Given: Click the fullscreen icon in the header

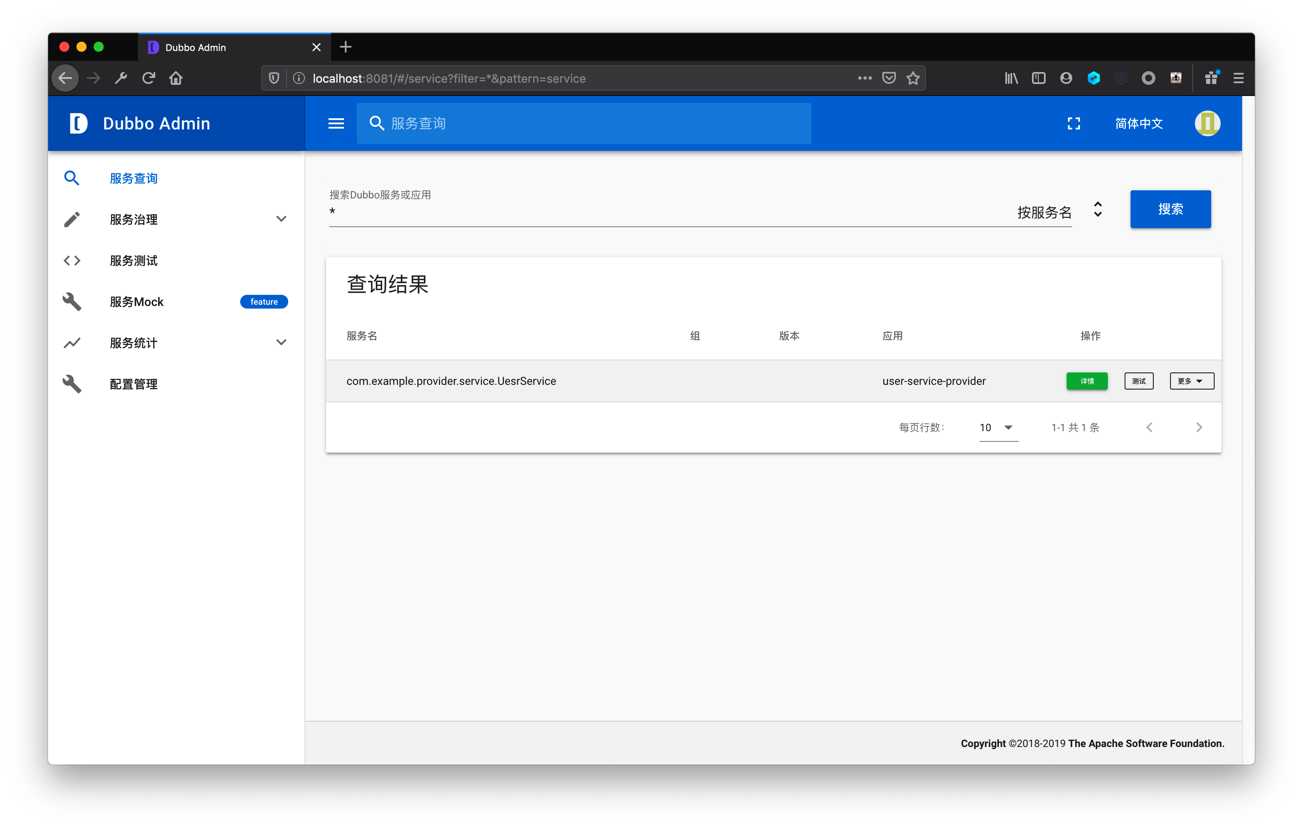Looking at the screenshot, I should coord(1074,123).
